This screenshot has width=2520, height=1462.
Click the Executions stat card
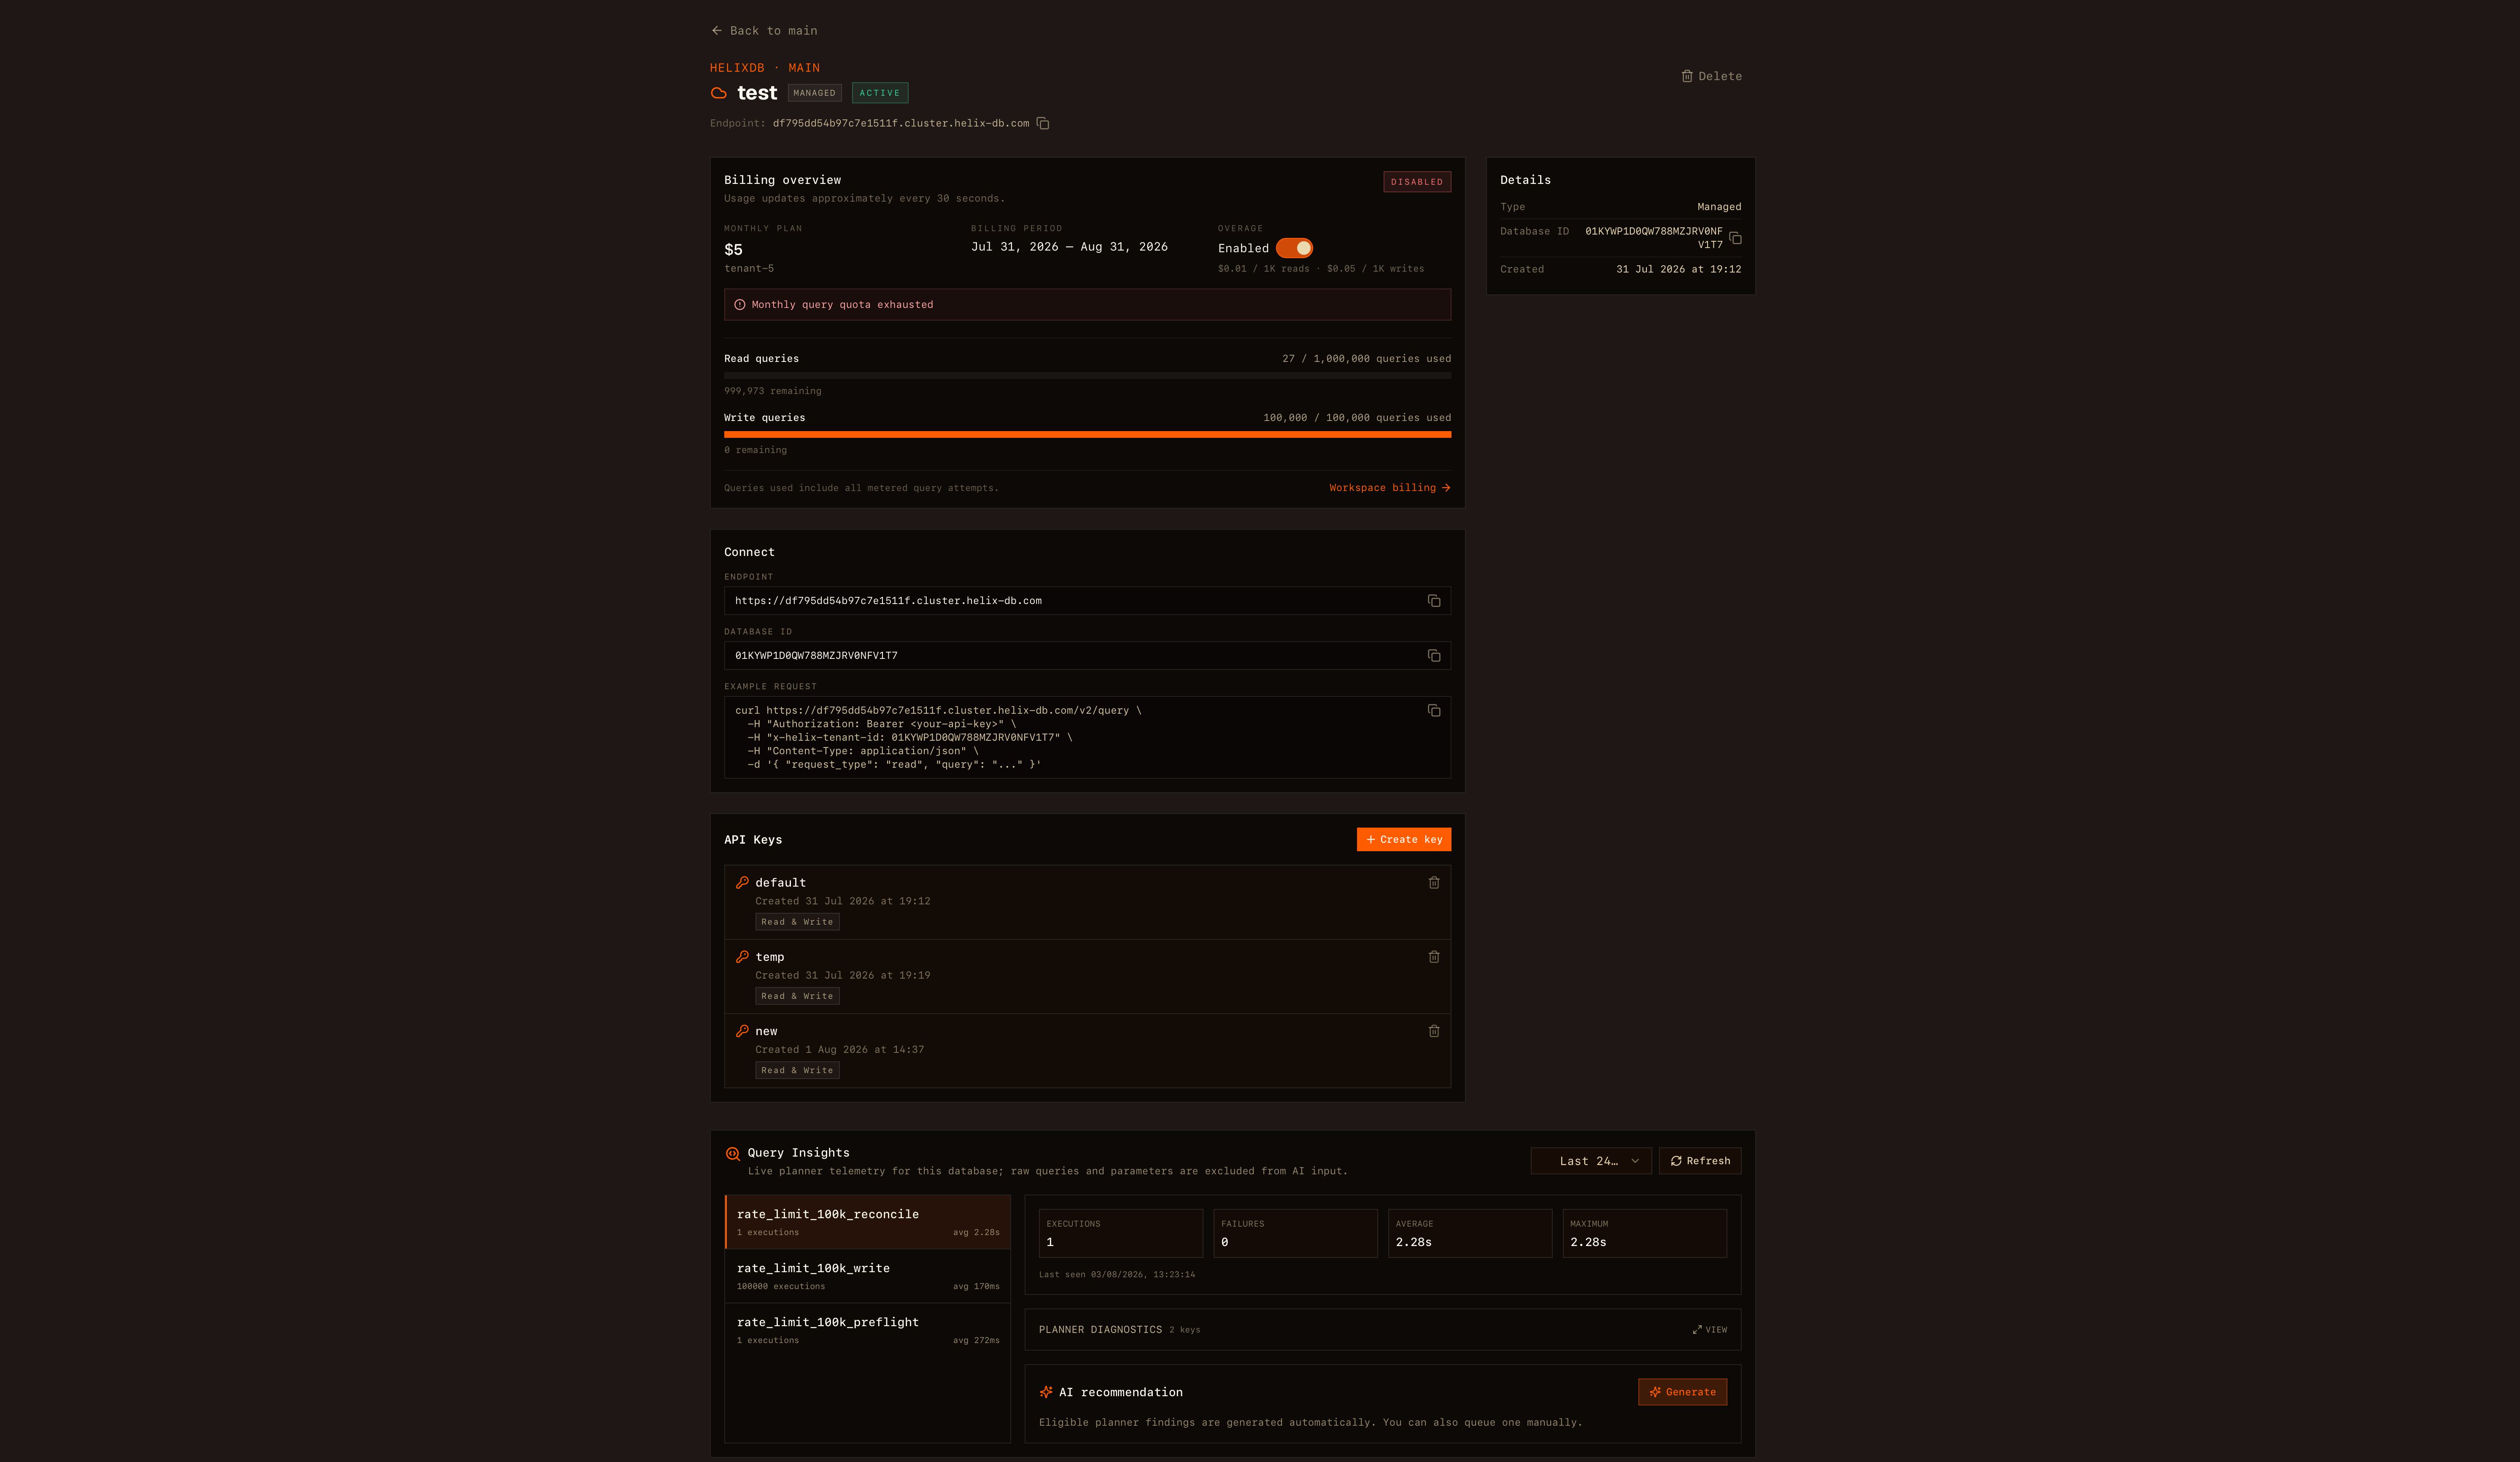pyautogui.click(x=1120, y=1233)
